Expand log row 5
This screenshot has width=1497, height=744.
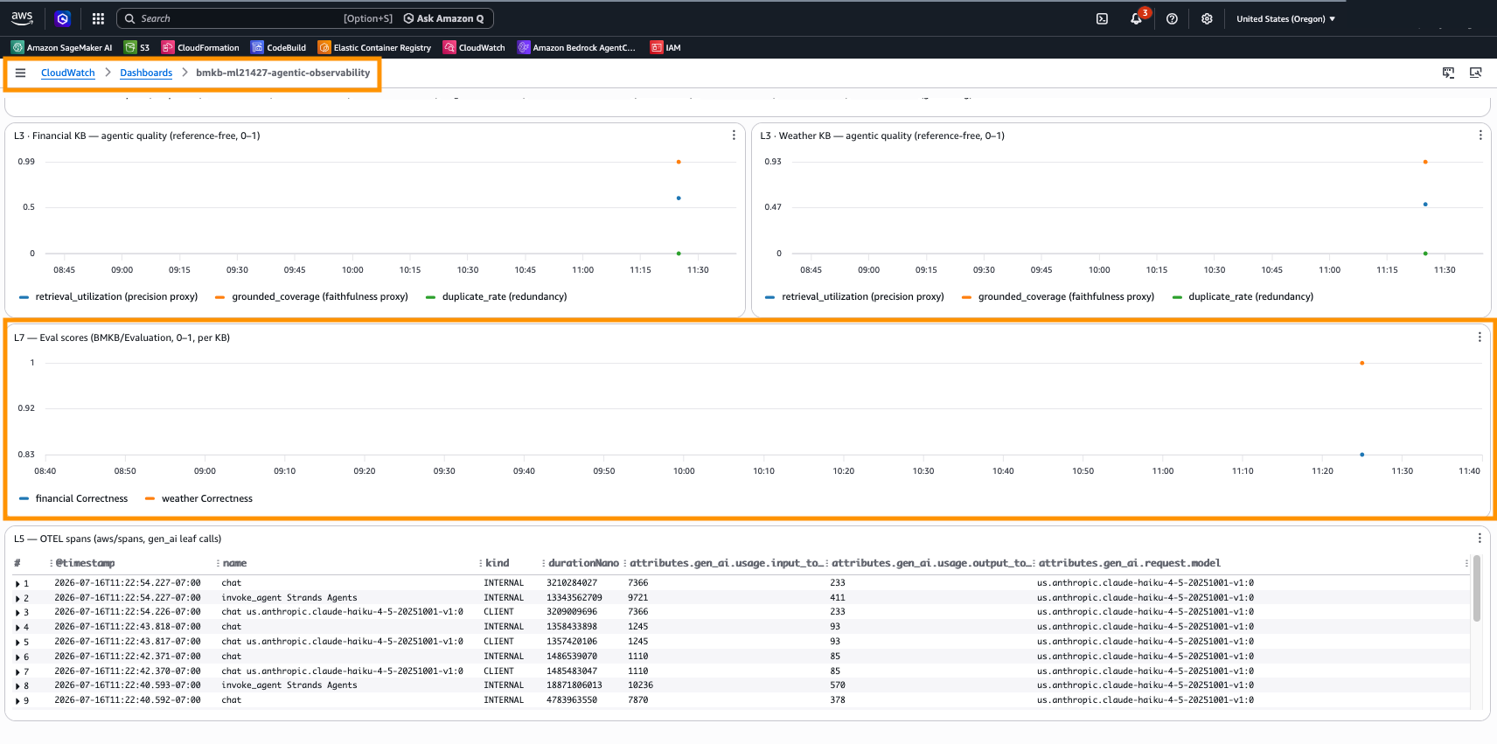(x=17, y=643)
